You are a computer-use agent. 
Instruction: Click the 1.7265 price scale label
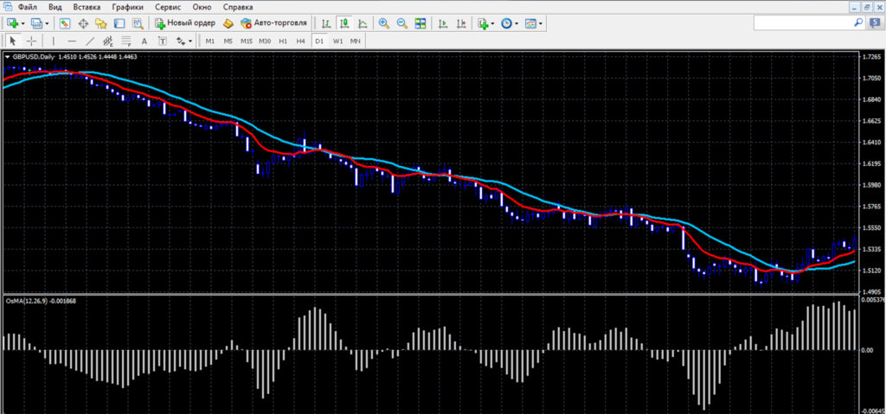[871, 57]
